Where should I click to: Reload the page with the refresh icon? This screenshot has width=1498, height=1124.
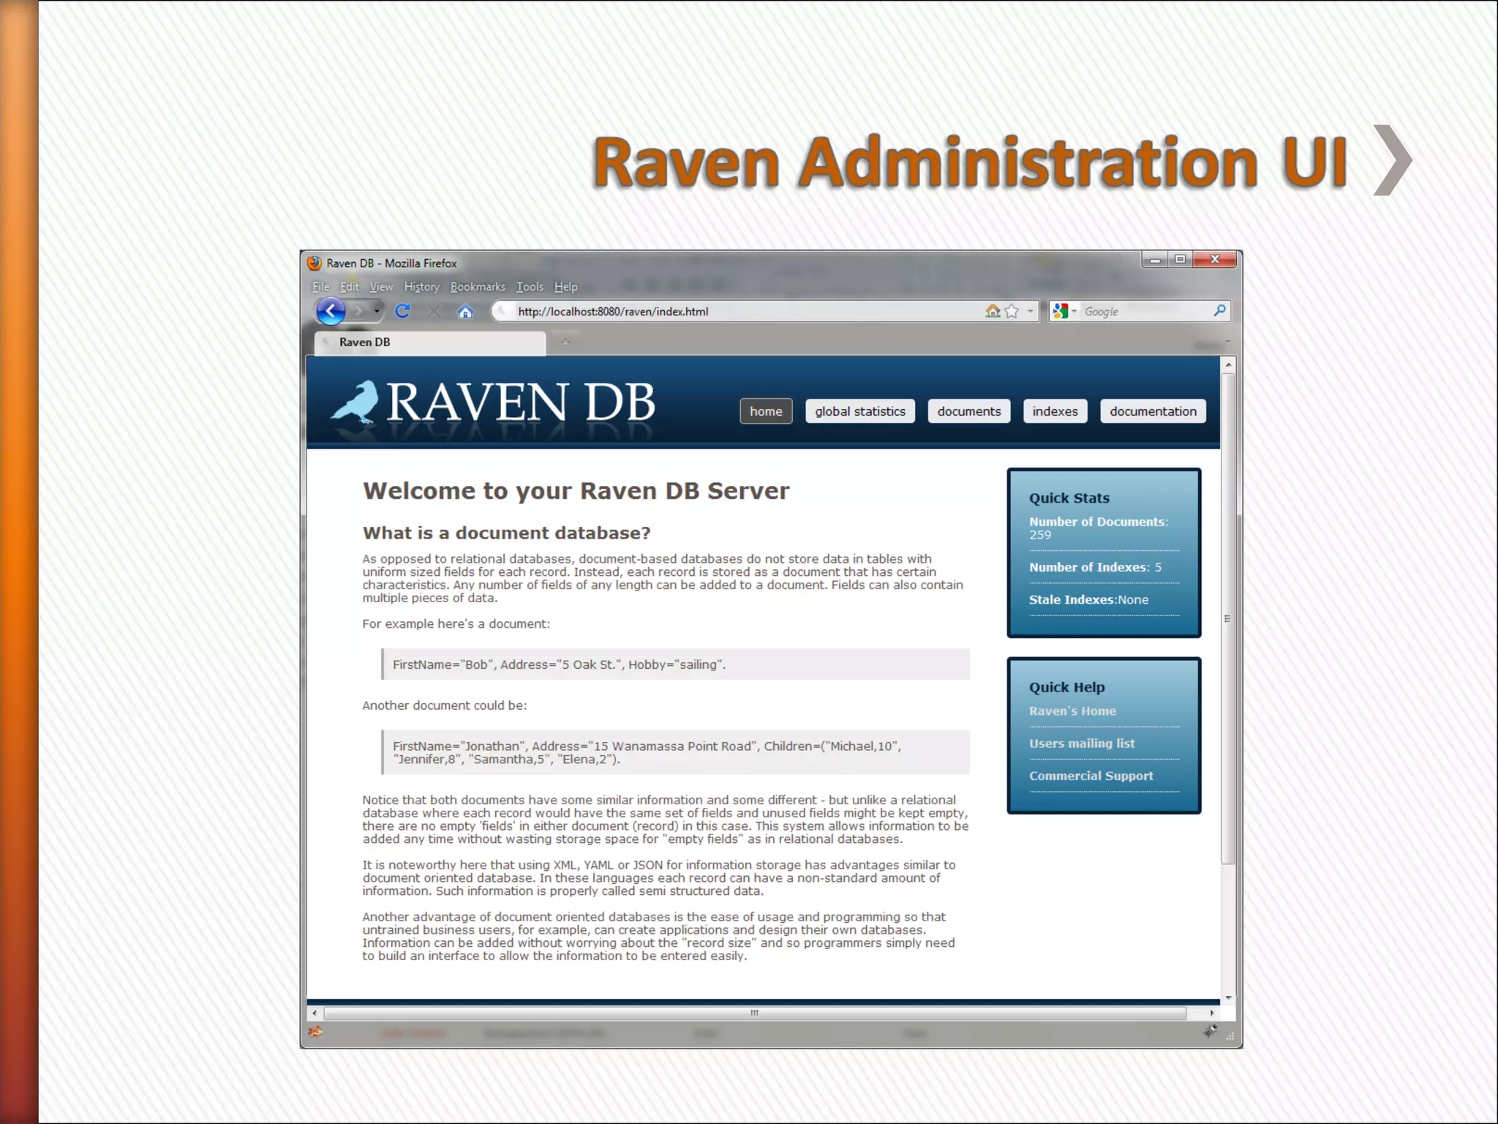pyautogui.click(x=402, y=311)
